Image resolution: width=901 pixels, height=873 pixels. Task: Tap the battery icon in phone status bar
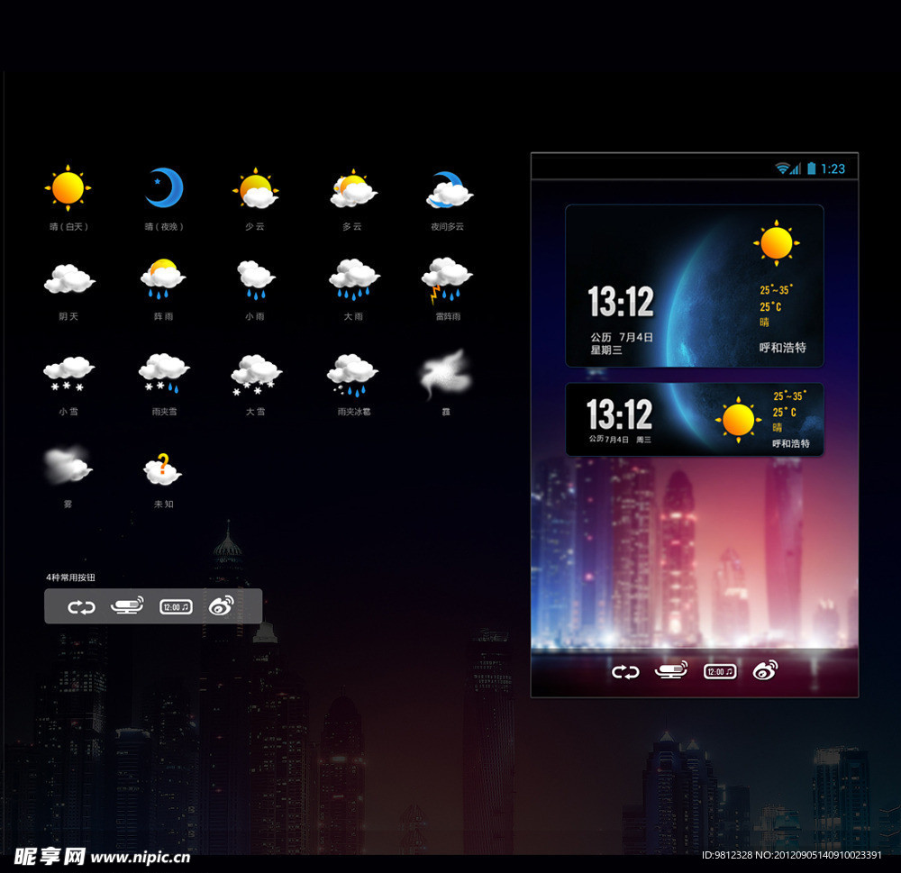(x=812, y=168)
